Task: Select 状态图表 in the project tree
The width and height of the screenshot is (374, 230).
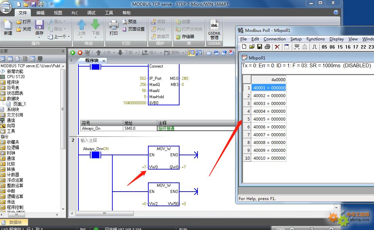Action: click(15, 93)
